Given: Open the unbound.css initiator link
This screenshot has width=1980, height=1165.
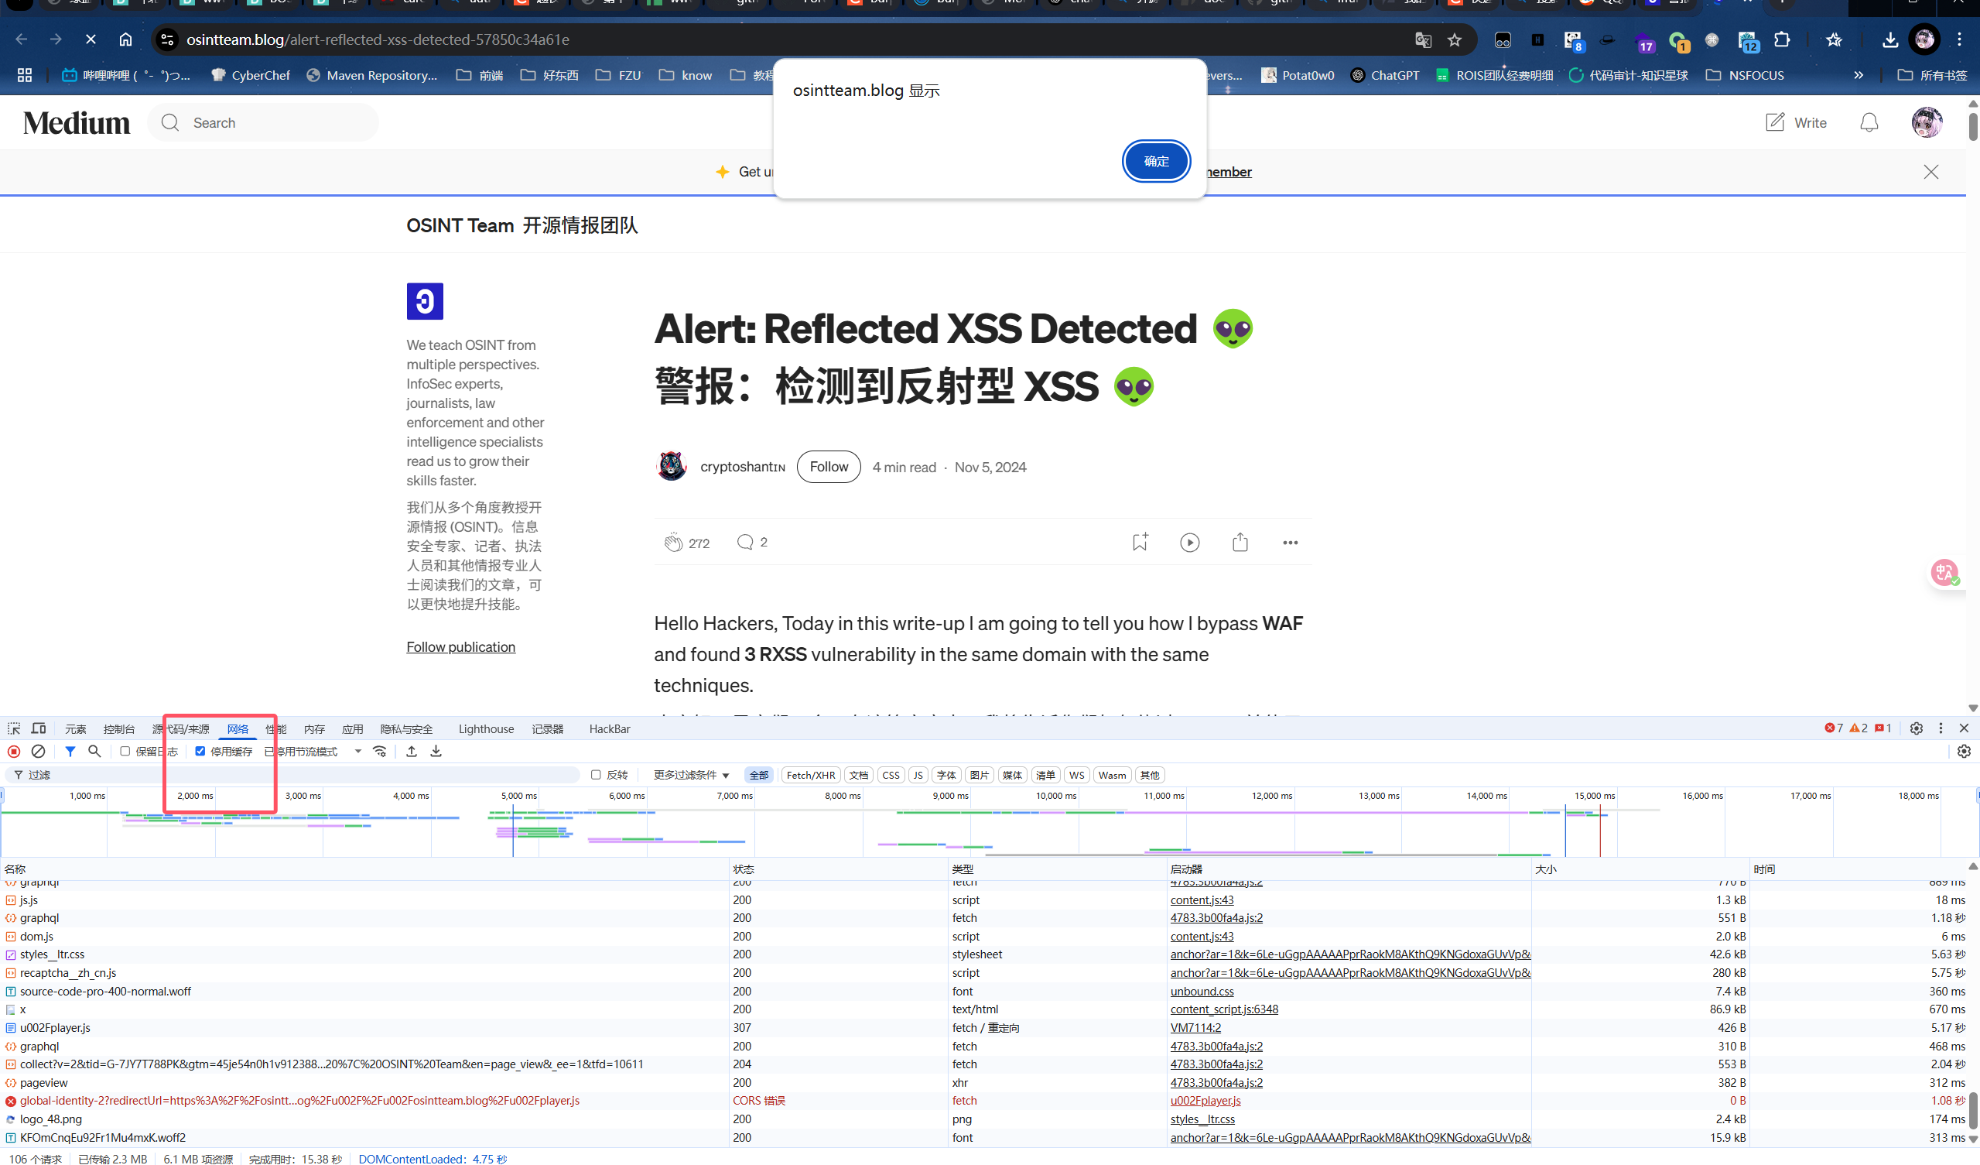Looking at the screenshot, I should pyautogui.click(x=1202, y=992).
